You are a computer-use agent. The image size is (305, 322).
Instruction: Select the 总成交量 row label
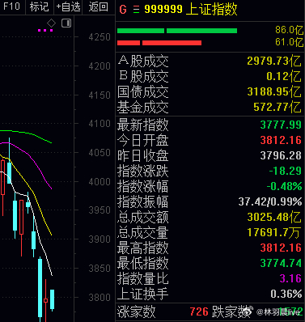coord(143,232)
